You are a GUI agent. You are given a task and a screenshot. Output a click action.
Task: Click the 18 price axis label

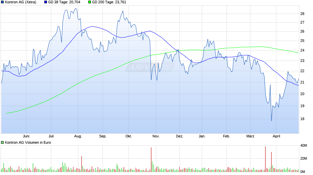[x=302, y=119]
